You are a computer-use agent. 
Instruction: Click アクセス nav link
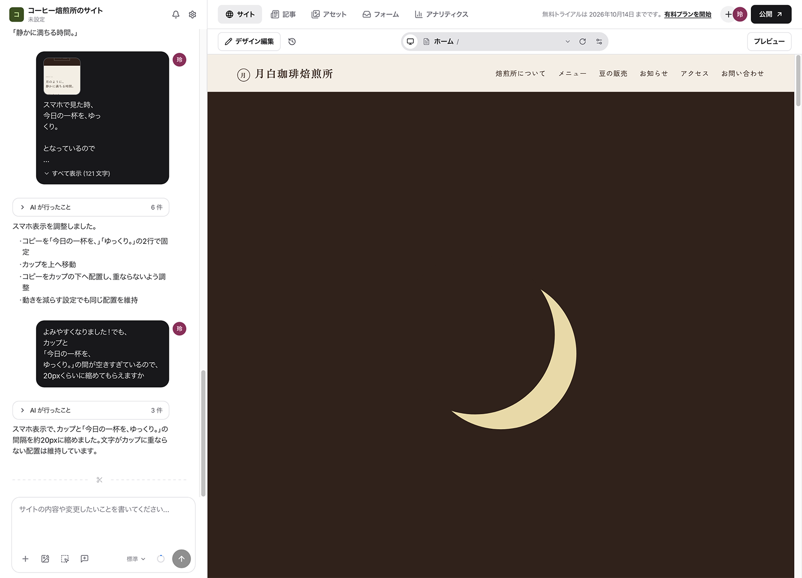695,74
